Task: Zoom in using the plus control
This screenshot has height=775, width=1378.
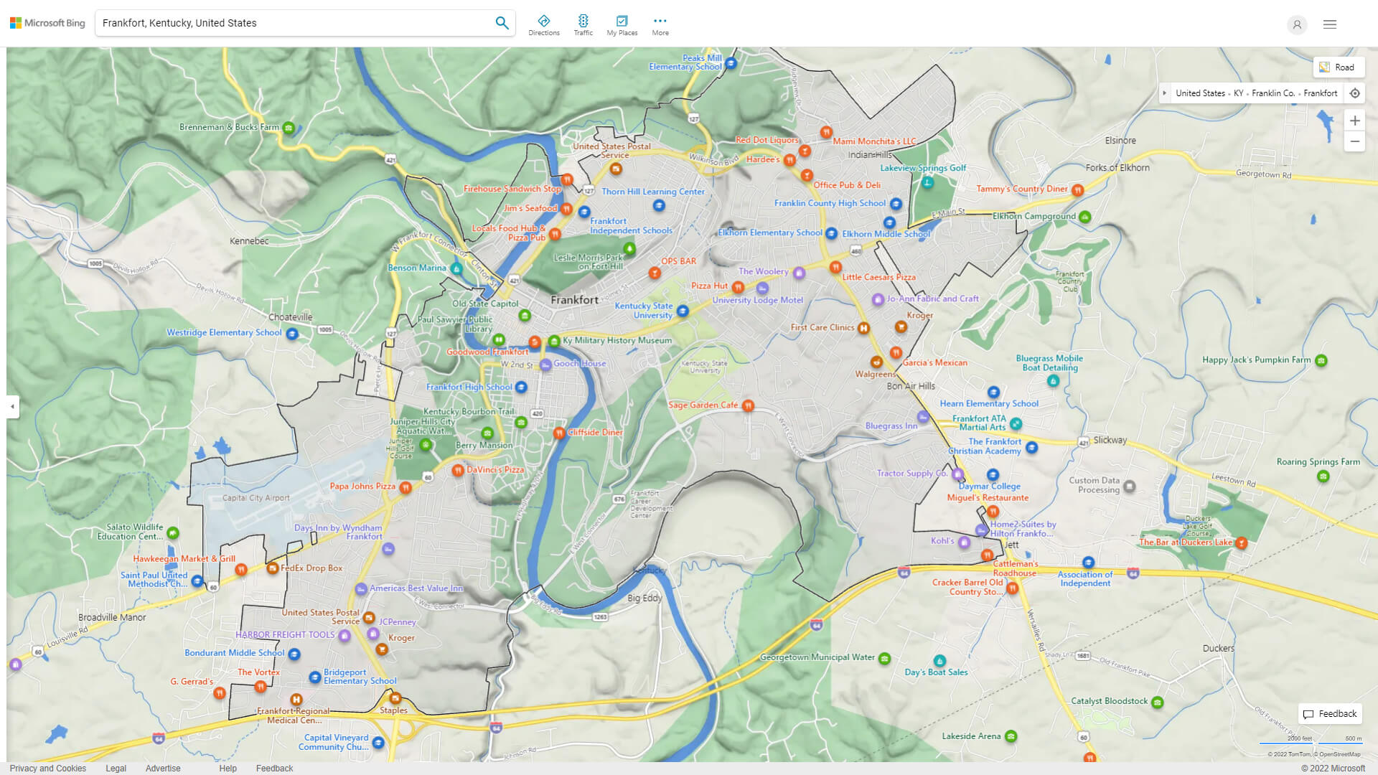Action: pyautogui.click(x=1355, y=120)
